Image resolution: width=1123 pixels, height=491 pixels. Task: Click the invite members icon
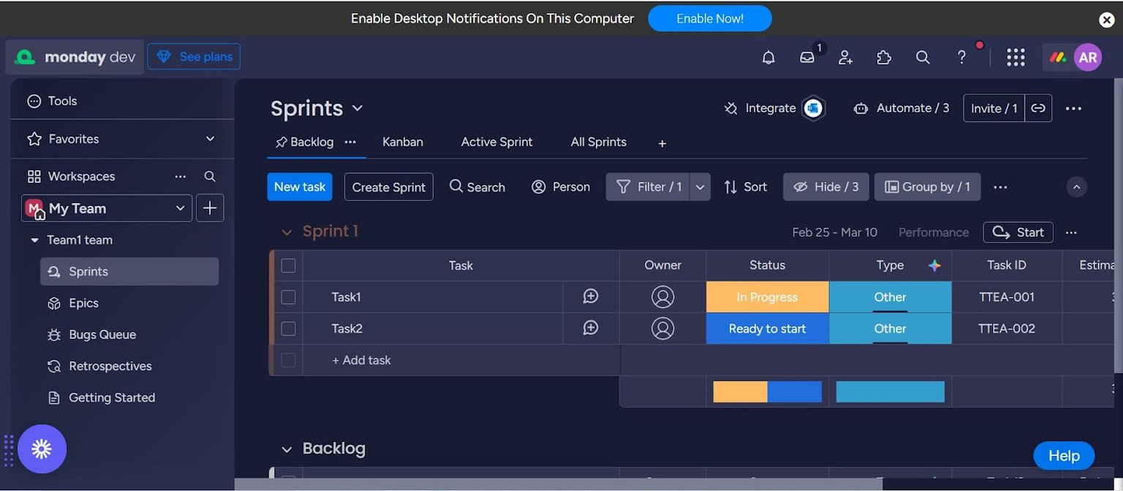[x=846, y=57]
